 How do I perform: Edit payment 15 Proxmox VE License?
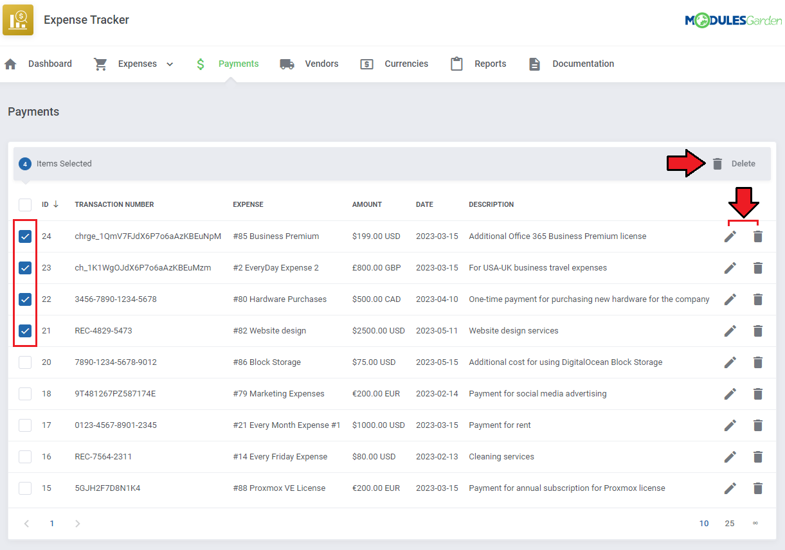[x=730, y=488]
